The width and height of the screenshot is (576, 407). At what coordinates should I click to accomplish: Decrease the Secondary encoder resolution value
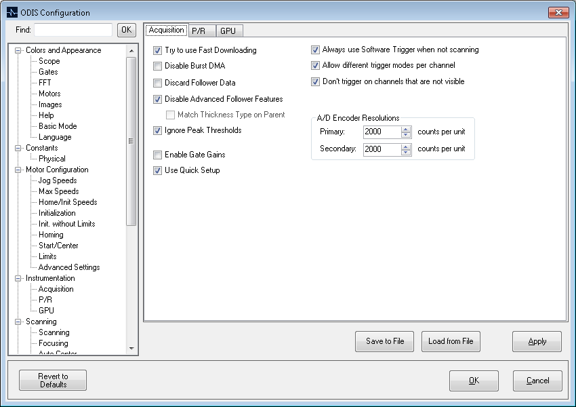click(x=406, y=152)
